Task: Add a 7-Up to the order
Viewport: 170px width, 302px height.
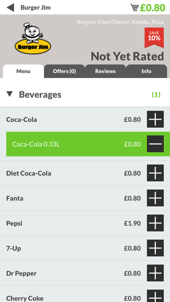Action: pos(155,248)
